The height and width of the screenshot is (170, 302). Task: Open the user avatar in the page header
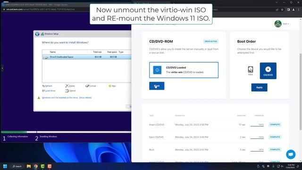click(x=278, y=24)
